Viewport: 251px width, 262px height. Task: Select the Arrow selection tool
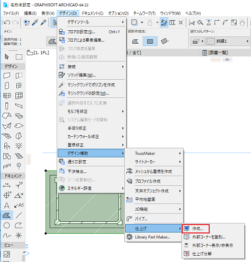pyautogui.click(x=7, y=57)
